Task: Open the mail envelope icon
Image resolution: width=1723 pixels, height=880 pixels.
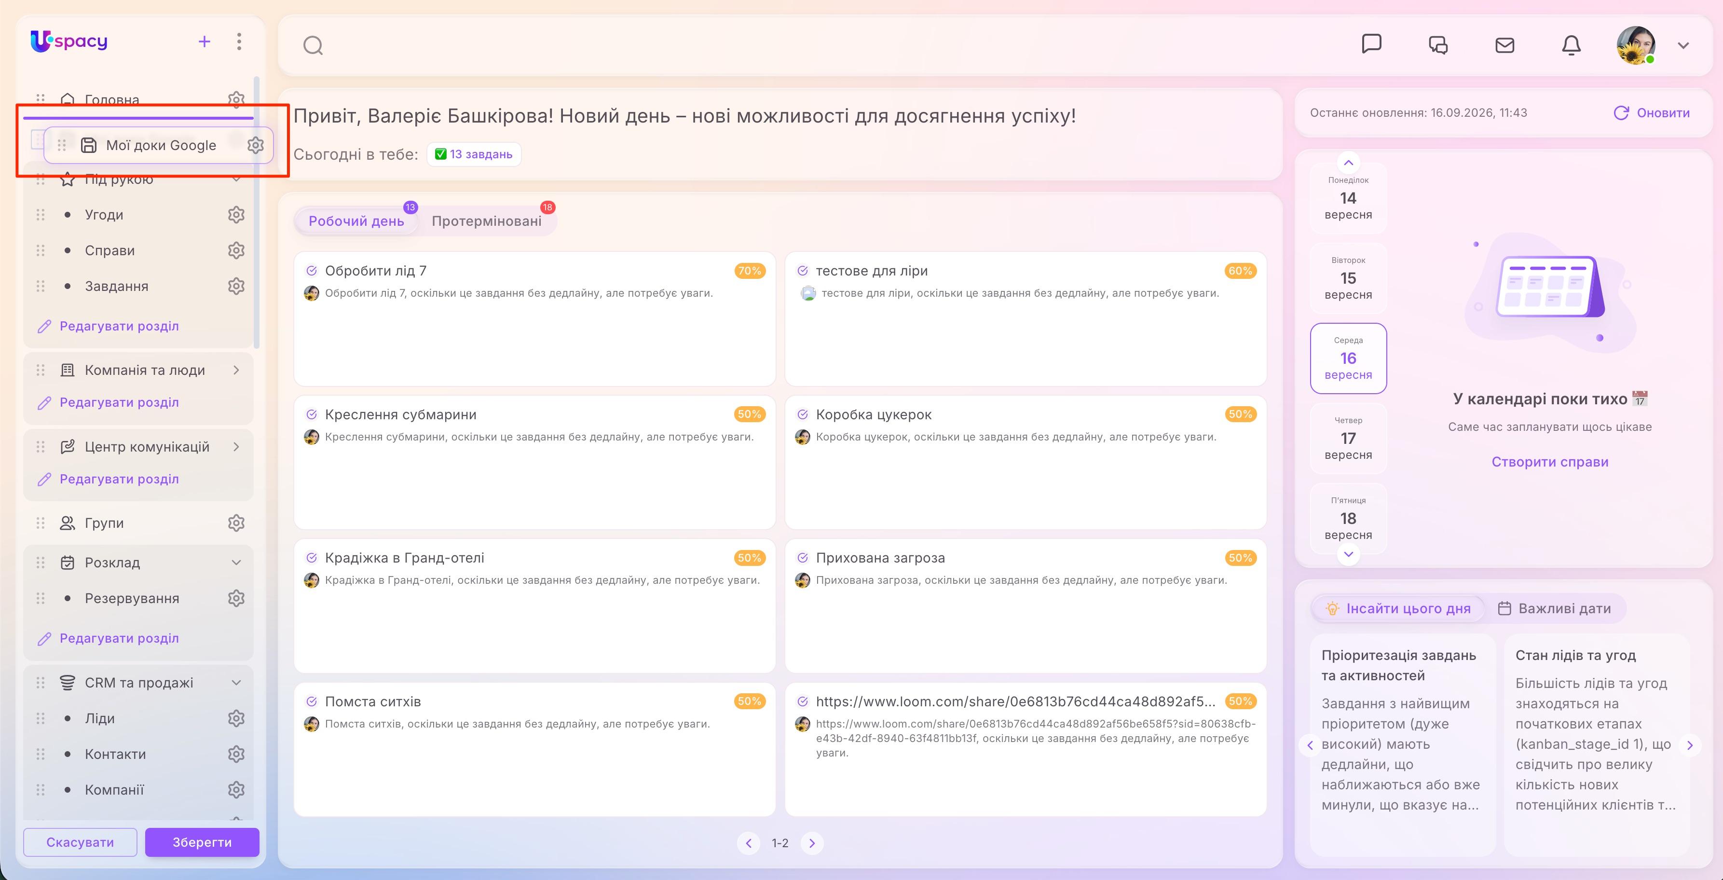Action: pyautogui.click(x=1504, y=45)
